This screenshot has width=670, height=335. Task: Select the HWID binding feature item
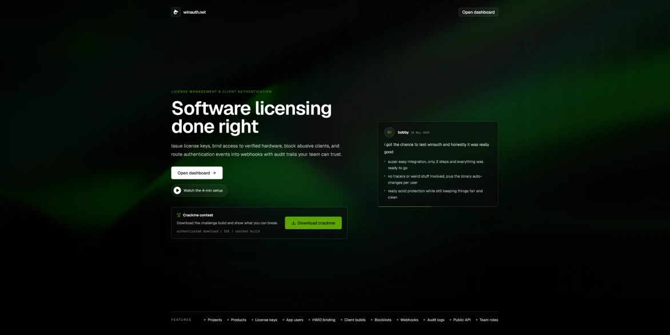coord(324,320)
